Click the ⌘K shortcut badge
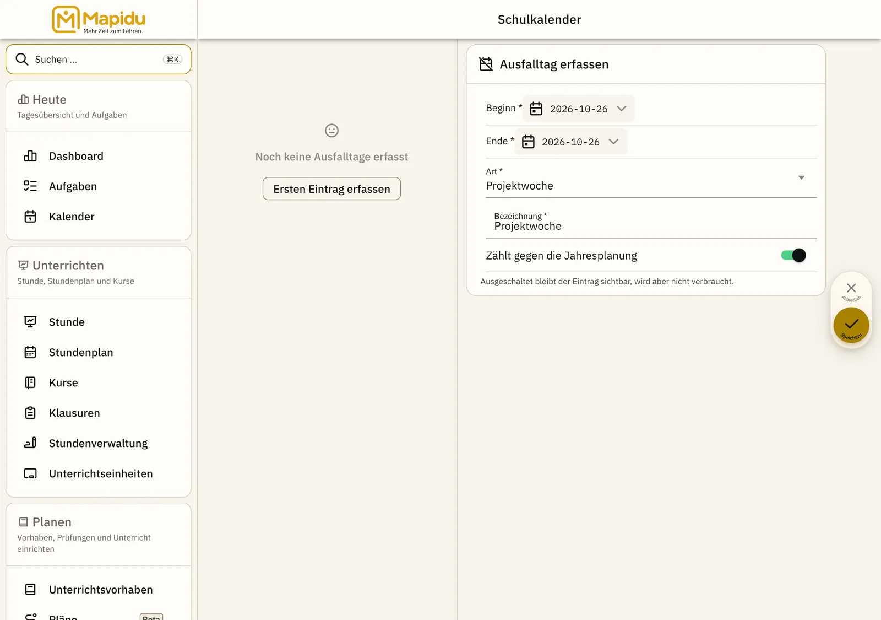 click(x=172, y=60)
